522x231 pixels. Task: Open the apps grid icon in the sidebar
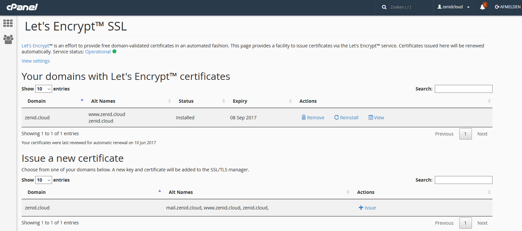8,23
